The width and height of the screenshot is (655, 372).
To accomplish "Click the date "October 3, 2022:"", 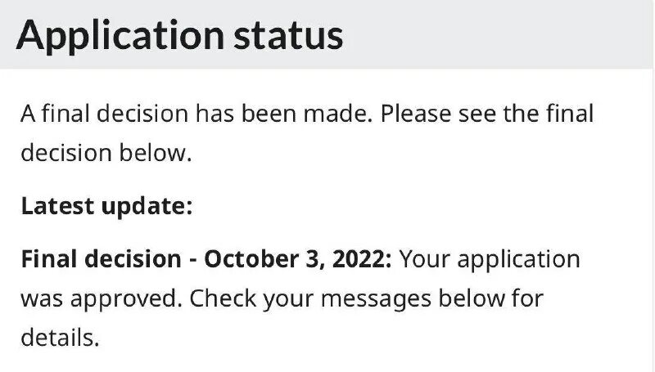I will point(299,259).
